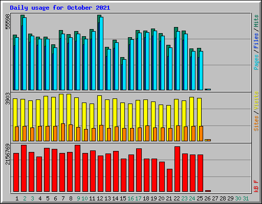The height and width of the screenshot is (204, 262).
Task: Click day label 10 on x-axis
Action: tap(84, 198)
